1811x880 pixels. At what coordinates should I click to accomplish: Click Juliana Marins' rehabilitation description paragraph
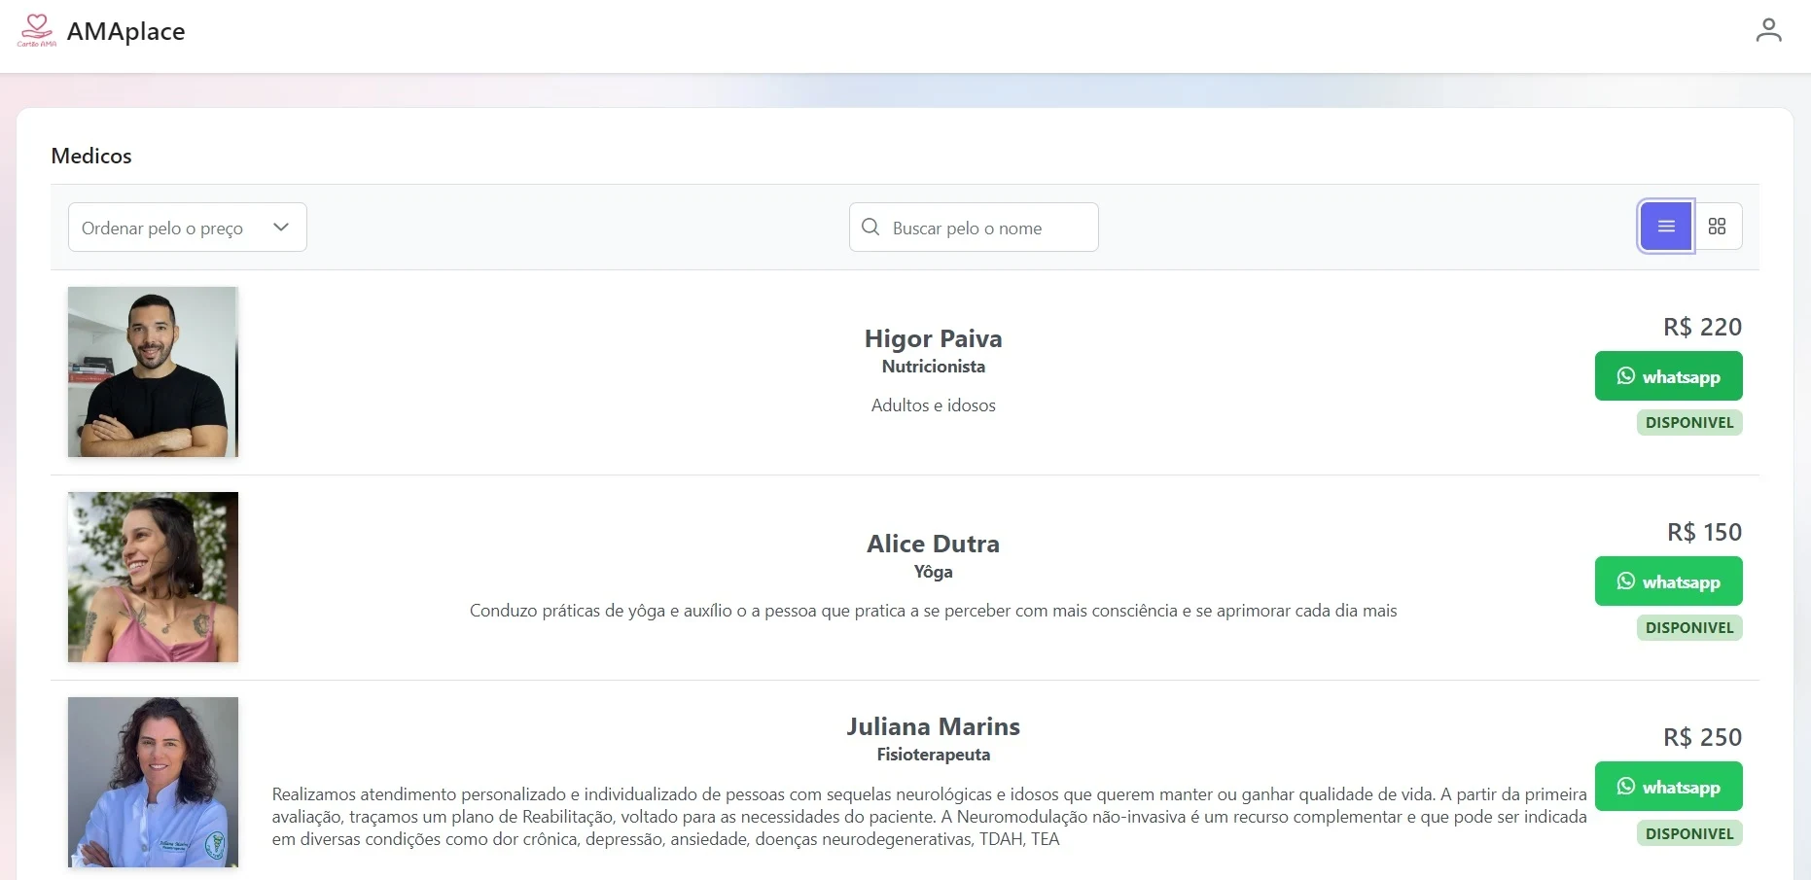929,817
